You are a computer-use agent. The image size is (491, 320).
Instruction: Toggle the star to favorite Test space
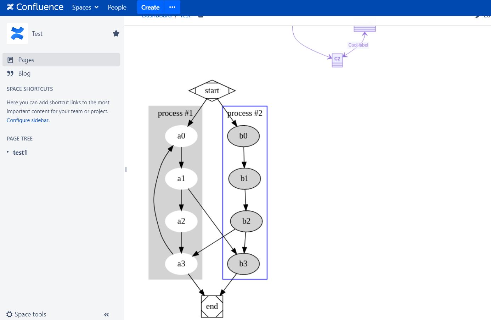(x=116, y=33)
